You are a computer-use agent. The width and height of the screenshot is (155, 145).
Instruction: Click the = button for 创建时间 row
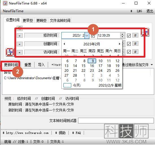click(20, 44)
